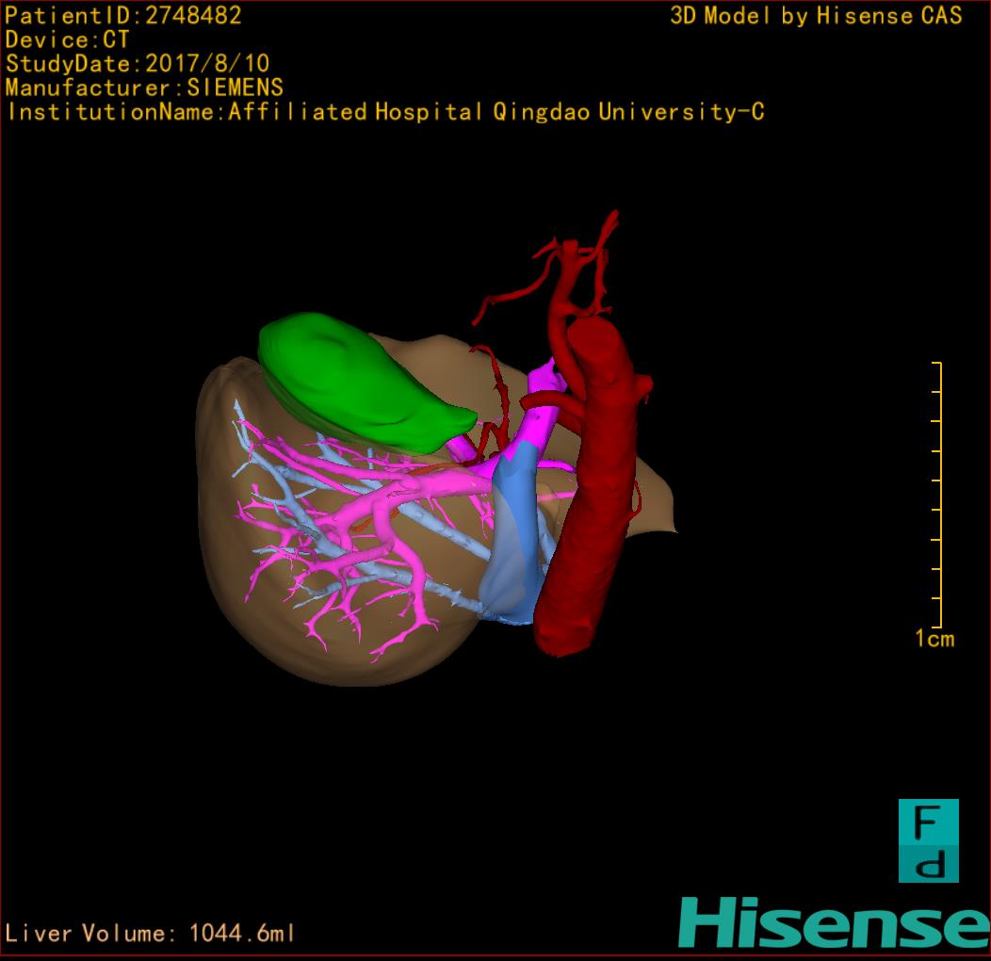Click the Device:CT label
991x961 pixels.
[x=67, y=41]
